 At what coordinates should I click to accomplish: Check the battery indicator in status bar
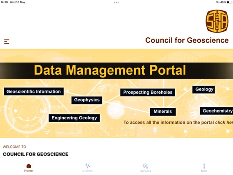[x=229, y=2]
